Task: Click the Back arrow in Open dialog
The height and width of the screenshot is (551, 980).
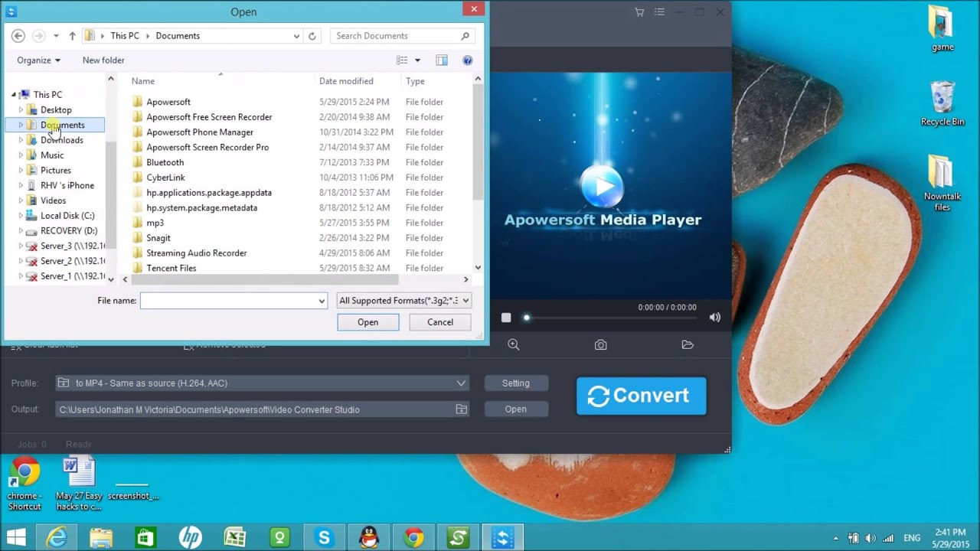Action: pyautogui.click(x=18, y=36)
